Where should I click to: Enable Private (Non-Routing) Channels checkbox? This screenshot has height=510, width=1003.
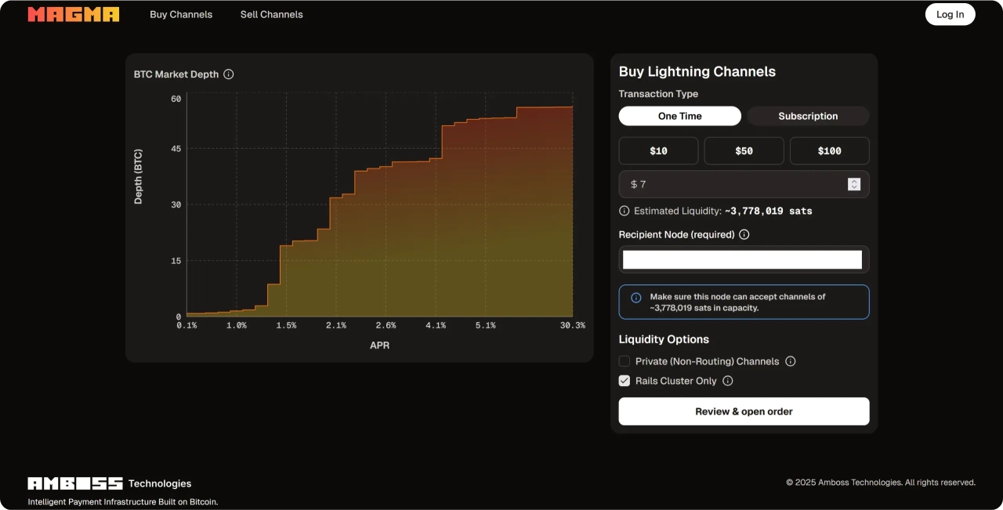coord(625,361)
